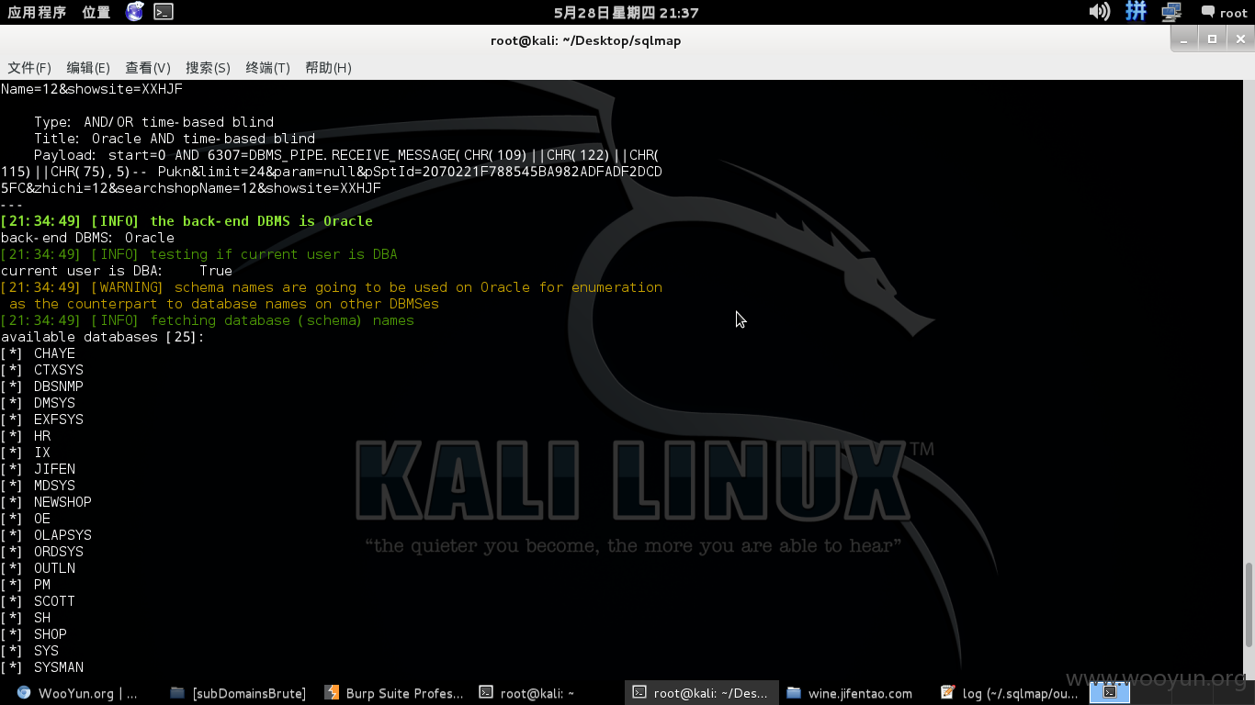
Task: Open the 应用程序 applications menu
Action: tap(37, 13)
